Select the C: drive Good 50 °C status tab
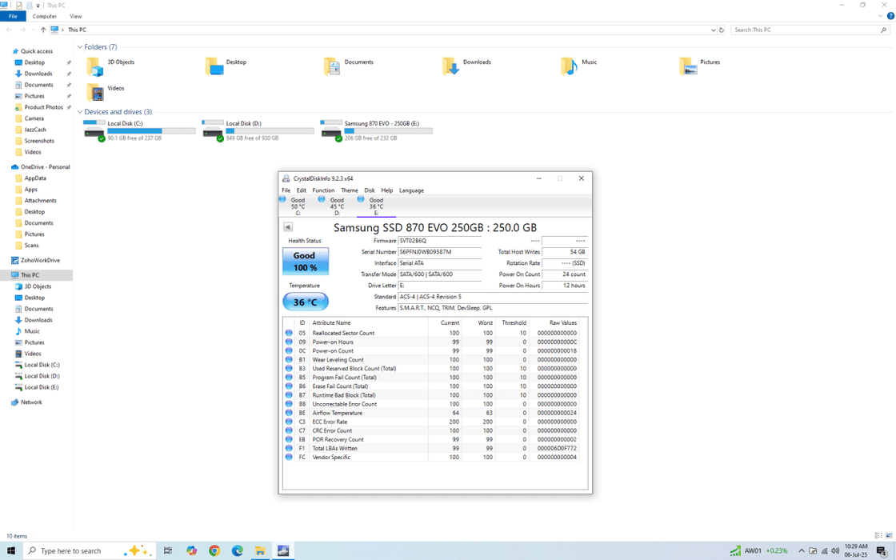 [x=293, y=206]
